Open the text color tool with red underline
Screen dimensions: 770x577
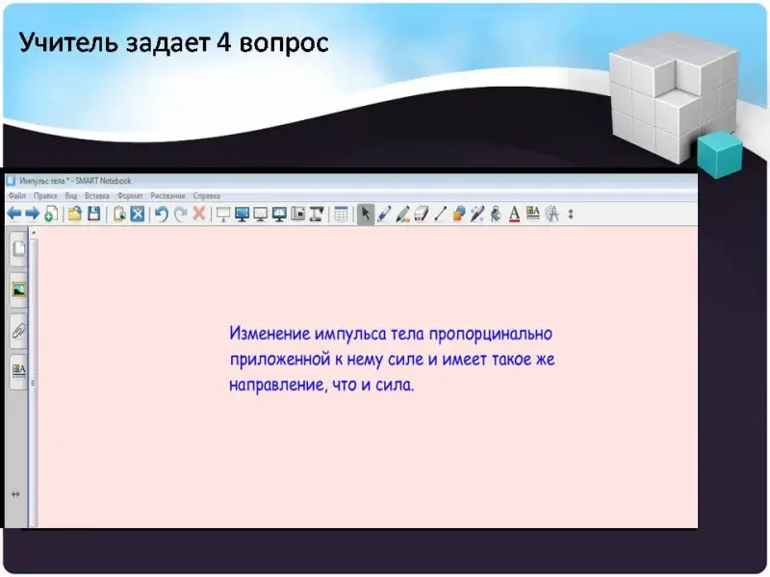point(514,213)
